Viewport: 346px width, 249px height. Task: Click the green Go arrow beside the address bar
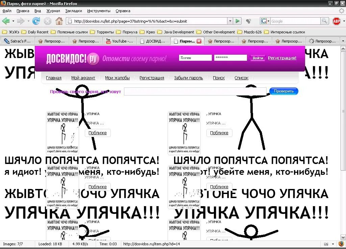pyautogui.click(x=238, y=21)
